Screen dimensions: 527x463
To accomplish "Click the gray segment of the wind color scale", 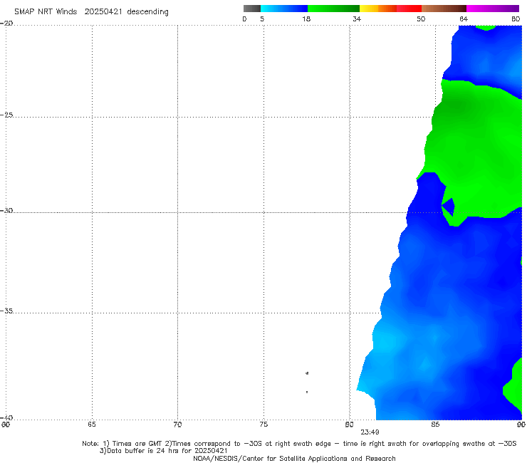I will pyautogui.click(x=252, y=9).
